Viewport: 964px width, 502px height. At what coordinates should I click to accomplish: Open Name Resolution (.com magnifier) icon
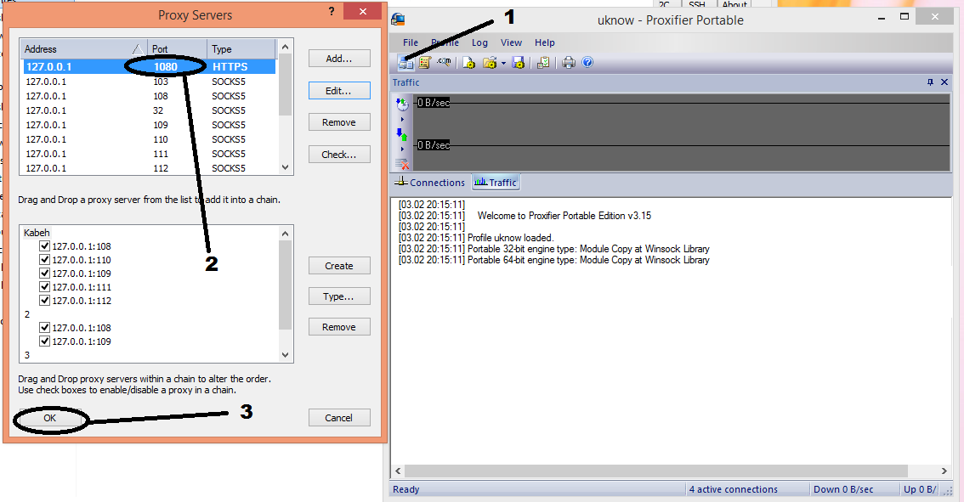click(444, 62)
